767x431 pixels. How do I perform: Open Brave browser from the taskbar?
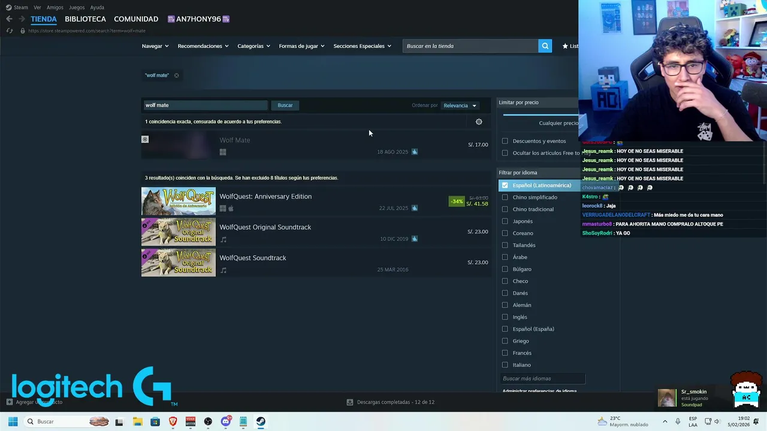[173, 421]
